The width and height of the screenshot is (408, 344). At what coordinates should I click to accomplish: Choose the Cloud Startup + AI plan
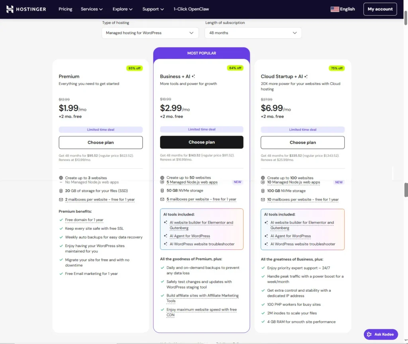click(x=303, y=142)
